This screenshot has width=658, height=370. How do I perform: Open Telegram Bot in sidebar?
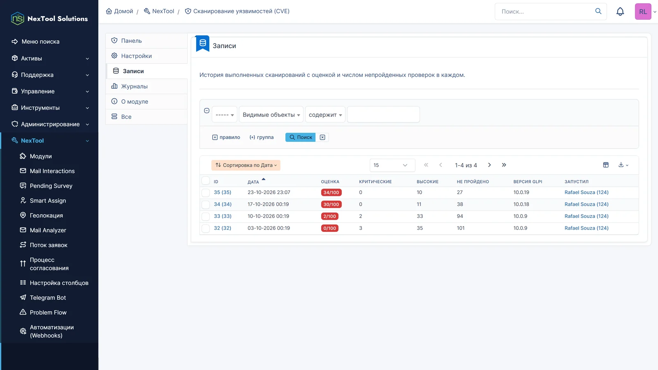[x=48, y=298]
